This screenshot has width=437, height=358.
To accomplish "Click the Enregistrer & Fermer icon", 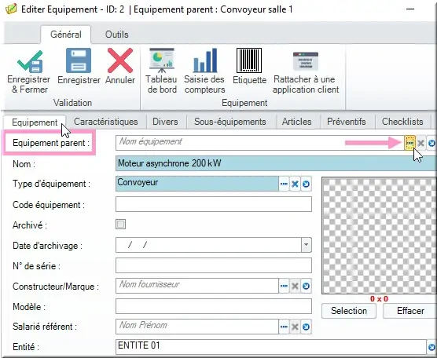I will pos(30,61).
